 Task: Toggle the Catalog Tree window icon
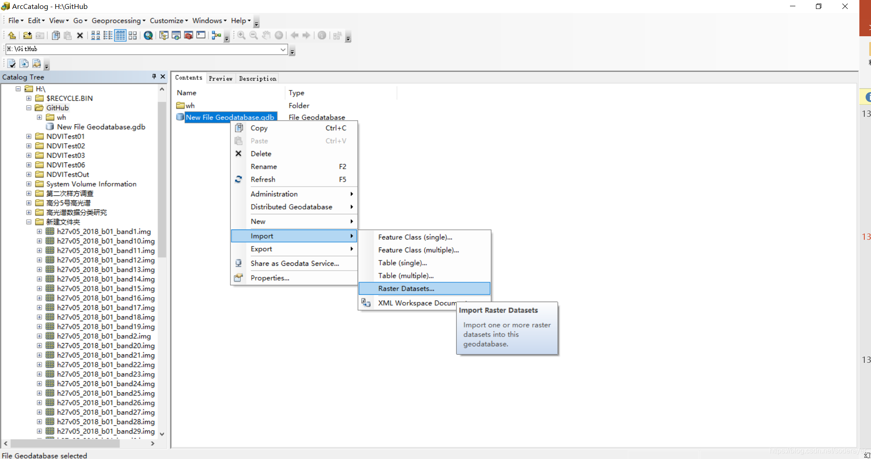click(164, 35)
